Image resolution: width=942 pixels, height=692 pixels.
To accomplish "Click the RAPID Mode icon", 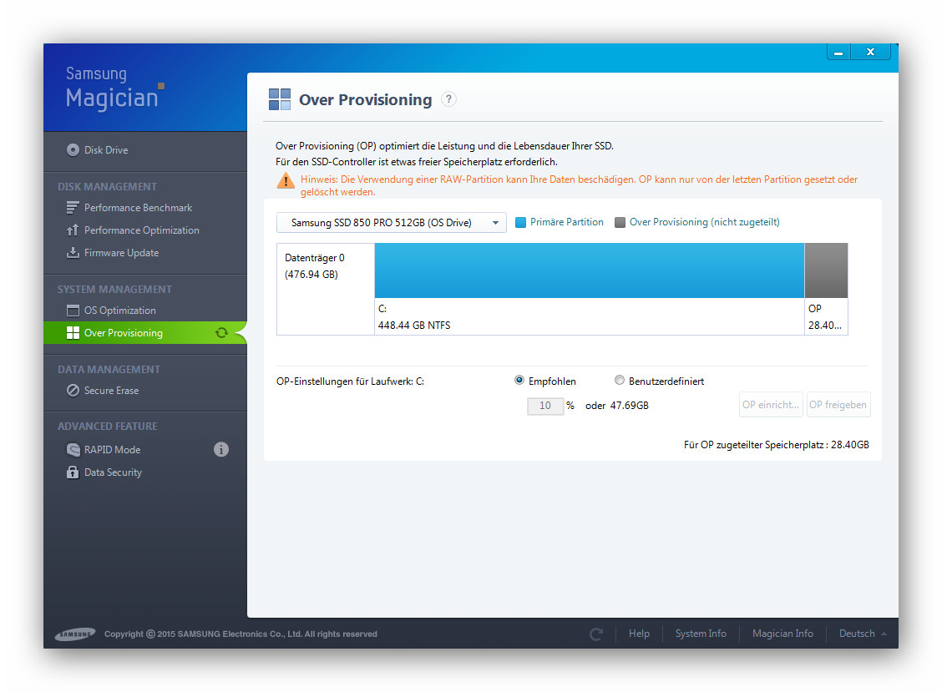I will click(x=72, y=449).
